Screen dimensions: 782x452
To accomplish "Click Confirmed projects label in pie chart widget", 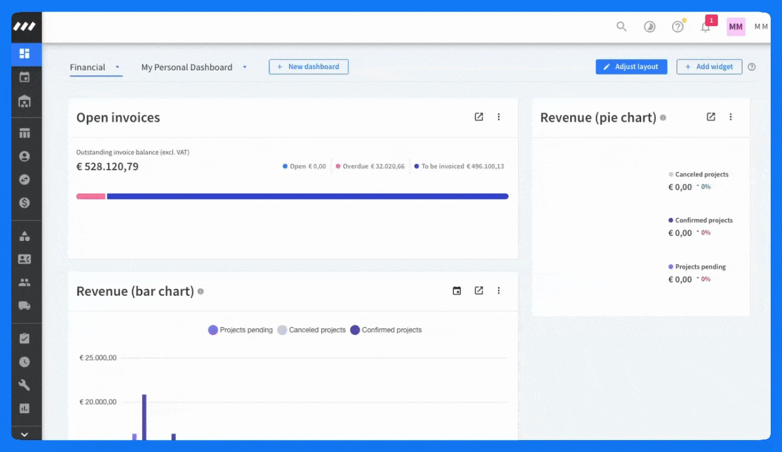I will click(704, 220).
